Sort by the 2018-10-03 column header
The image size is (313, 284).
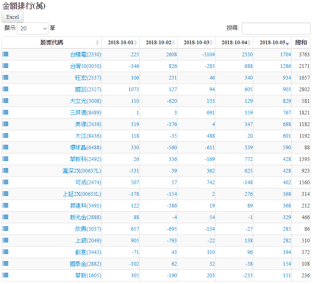click(x=196, y=43)
